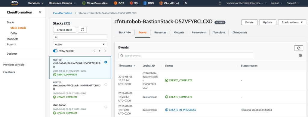308x117 pixels.
Task: Expand the Stack actions dropdown
Action: (292, 22)
